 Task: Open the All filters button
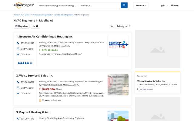pyautogui.click(x=36, y=26)
